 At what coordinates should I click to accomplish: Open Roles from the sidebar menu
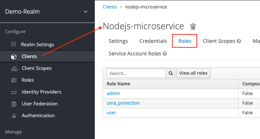[28, 80]
